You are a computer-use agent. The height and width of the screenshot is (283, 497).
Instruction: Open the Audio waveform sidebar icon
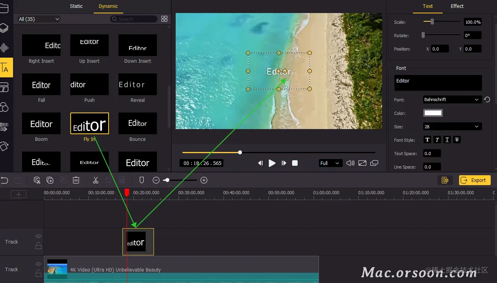click(4, 48)
